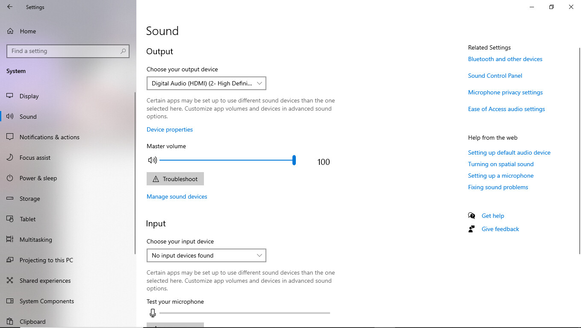Open Device properties link
Viewport: 581px width, 328px height.
tap(170, 129)
